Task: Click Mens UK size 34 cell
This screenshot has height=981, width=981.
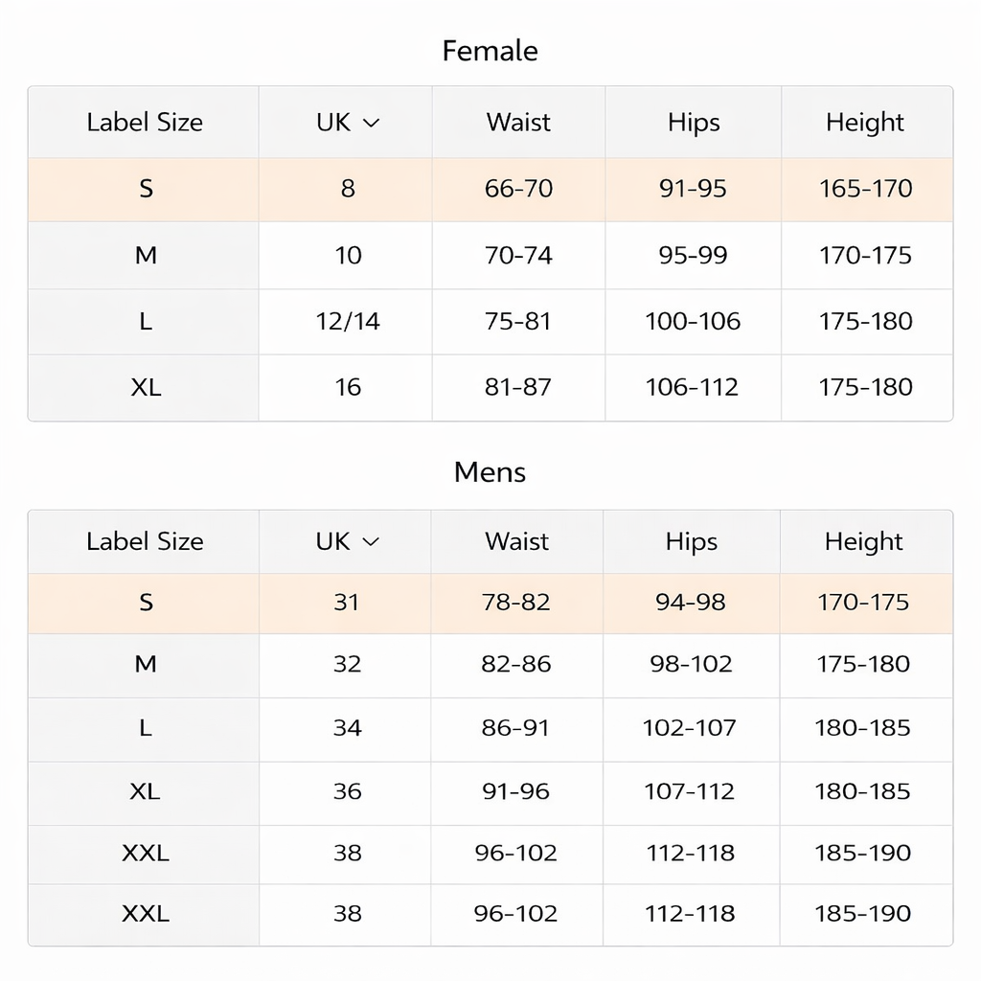Action: (345, 728)
